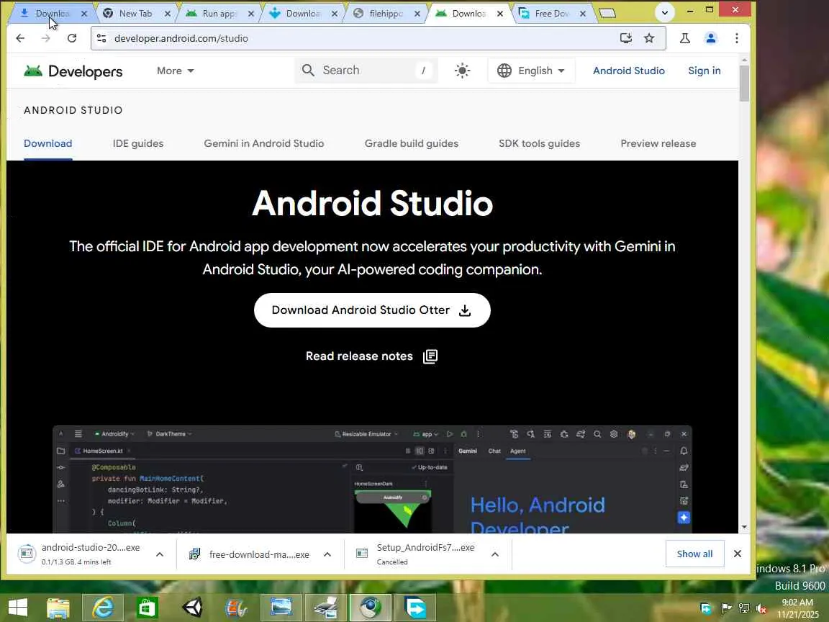This screenshot has width=829, height=622.
Task: Click the taskbar clock showing 9:02 AM
Action: (798, 608)
